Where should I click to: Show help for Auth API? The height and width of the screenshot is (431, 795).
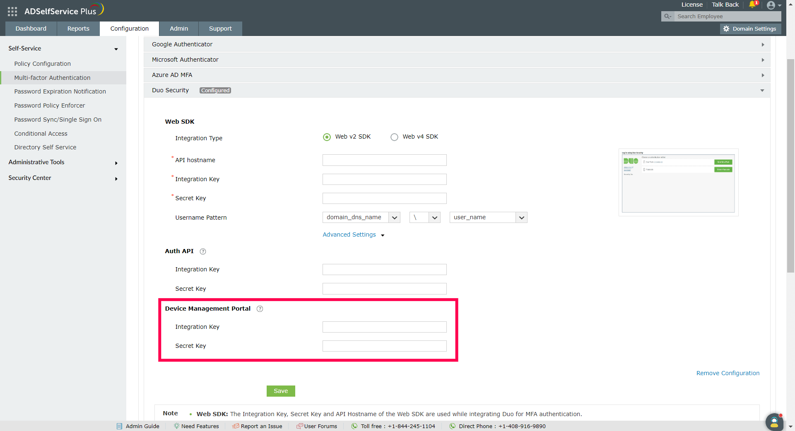click(203, 251)
